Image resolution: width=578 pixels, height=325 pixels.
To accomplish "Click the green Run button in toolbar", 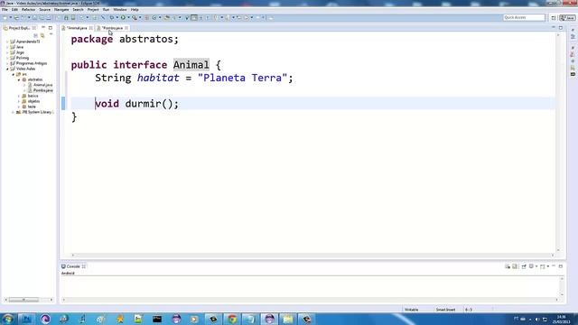I will 123,18.
